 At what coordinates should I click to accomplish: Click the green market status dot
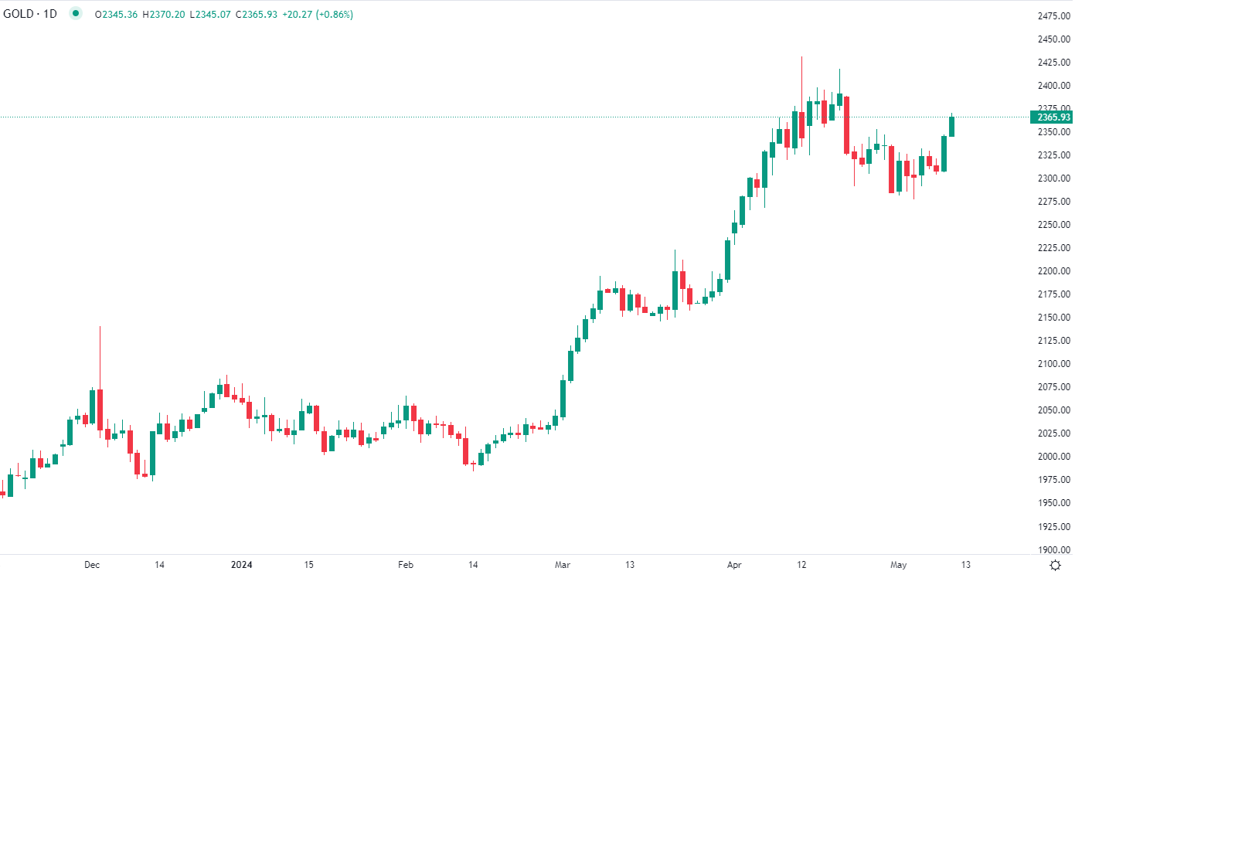(x=75, y=13)
